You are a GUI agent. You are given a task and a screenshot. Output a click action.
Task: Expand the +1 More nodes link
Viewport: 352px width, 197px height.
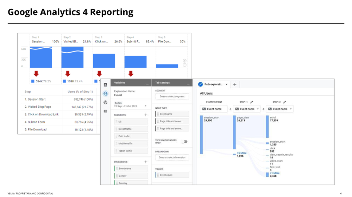tap(275, 173)
